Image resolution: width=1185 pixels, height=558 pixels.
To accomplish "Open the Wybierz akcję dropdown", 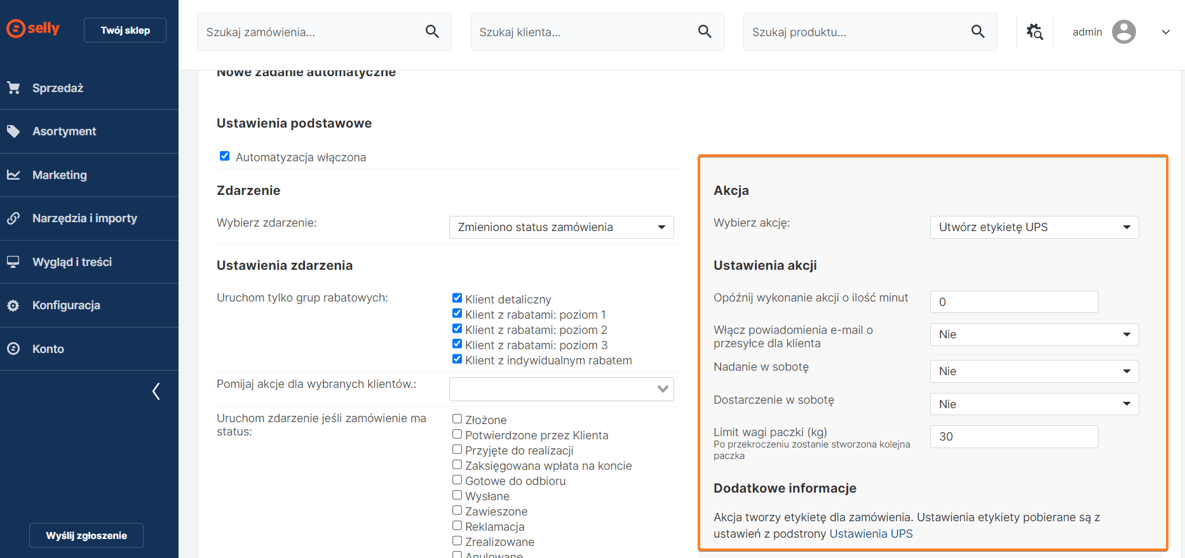I will tap(1034, 227).
